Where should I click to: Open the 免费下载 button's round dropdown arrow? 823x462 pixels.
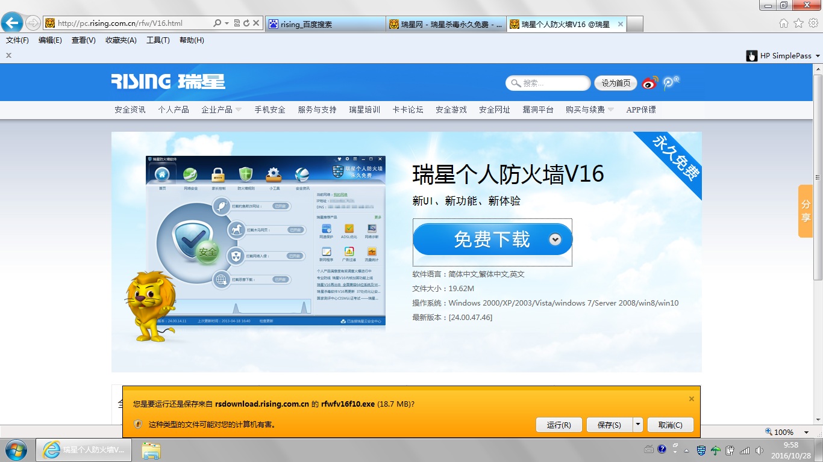(x=555, y=239)
